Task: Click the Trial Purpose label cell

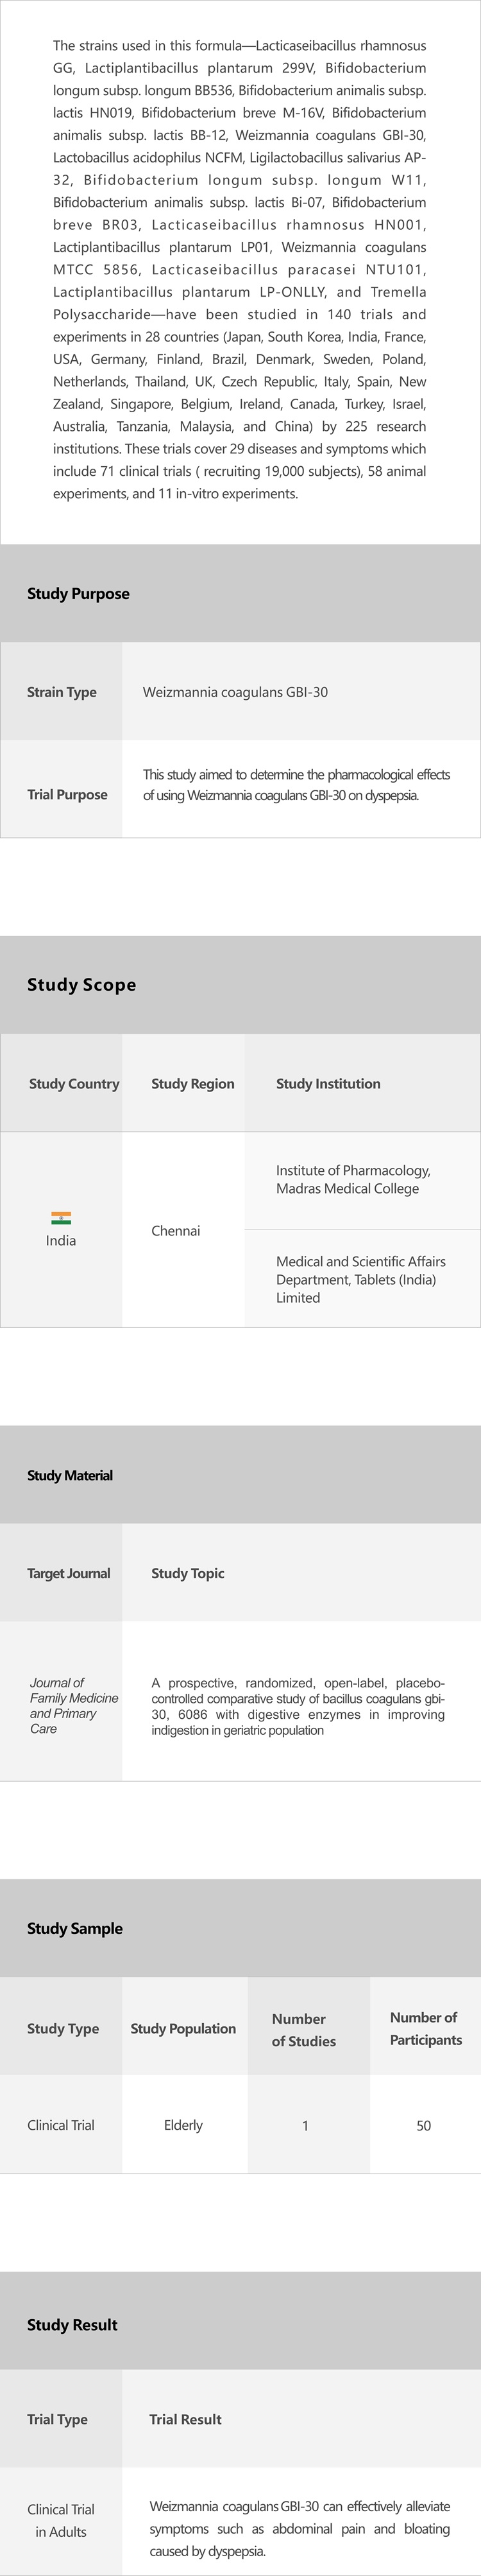Action: pyautogui.click(x=67, y=794)
